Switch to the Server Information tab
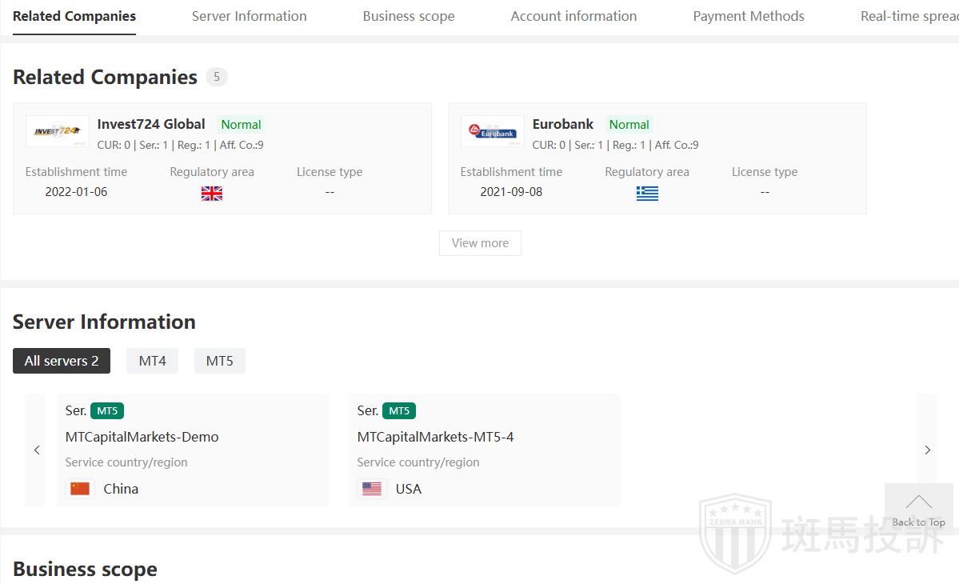The width and height of the screenshot is (959, 584). click(x=249, y=16)
